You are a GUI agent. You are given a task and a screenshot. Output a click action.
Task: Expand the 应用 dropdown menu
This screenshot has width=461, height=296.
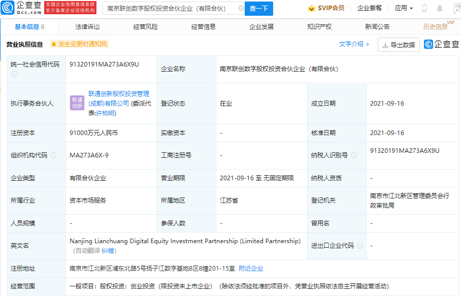404,8
